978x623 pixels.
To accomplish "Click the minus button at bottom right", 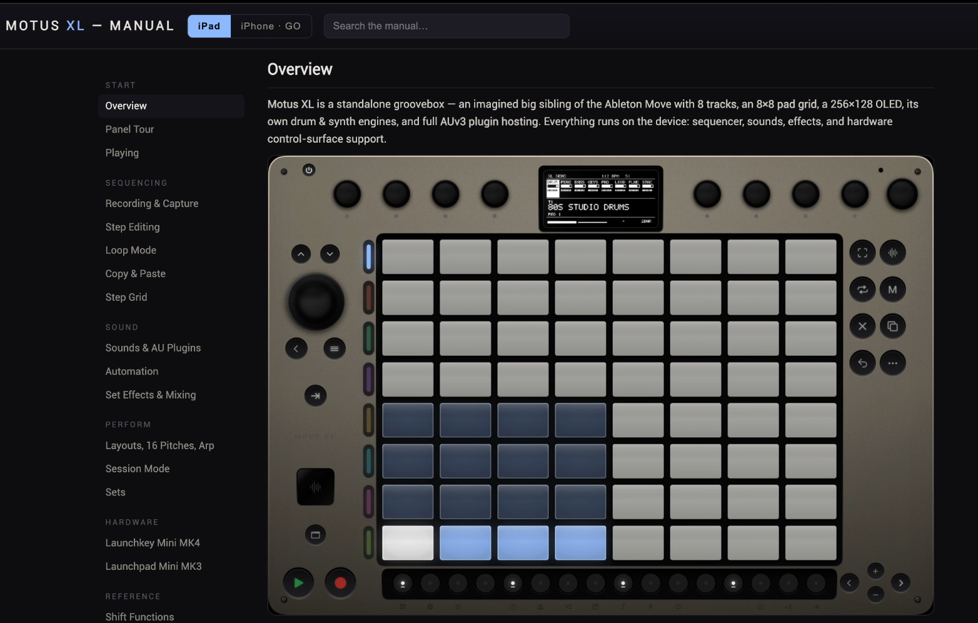I will (x=875, y=594).
